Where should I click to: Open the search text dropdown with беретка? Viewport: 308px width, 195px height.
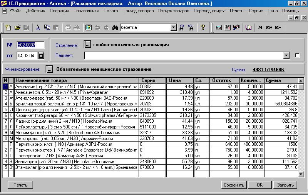tap(174, 27)
